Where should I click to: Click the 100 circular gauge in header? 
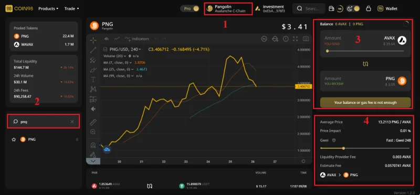[340, 8]
